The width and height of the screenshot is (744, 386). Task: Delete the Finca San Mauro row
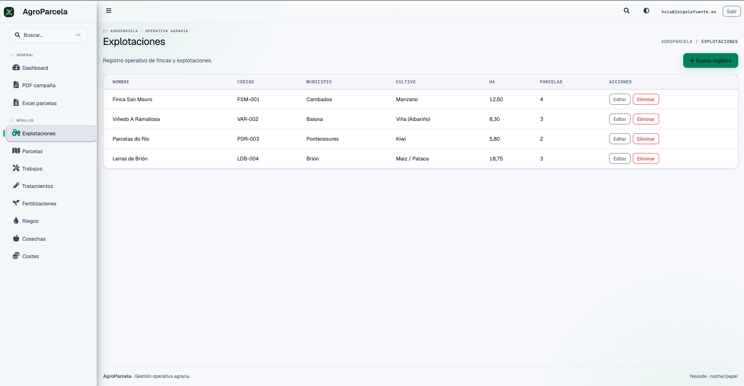point(646,100)
